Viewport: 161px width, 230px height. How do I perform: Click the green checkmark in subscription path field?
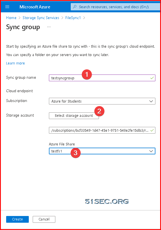coord(152,130)
